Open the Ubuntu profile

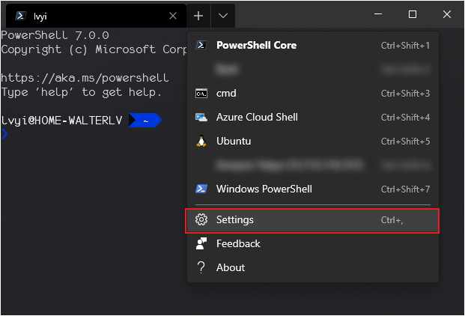point(234,142)
